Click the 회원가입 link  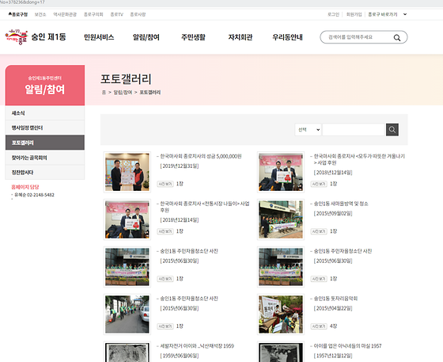[x=354, y=14]
